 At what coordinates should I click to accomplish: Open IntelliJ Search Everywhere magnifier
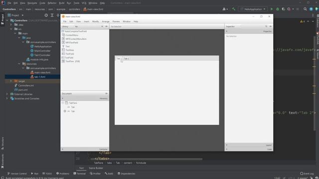tap(305, 9)
